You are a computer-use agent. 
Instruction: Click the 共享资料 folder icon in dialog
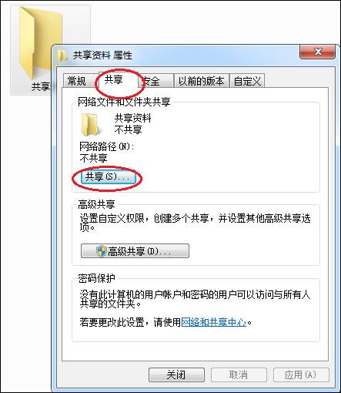(90, 124)
